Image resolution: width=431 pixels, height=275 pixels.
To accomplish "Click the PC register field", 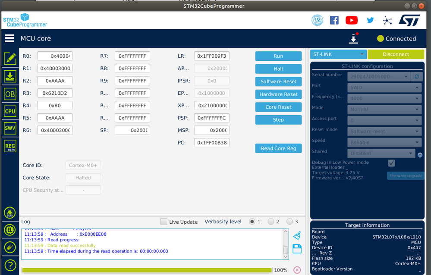I will click(212, 143).
